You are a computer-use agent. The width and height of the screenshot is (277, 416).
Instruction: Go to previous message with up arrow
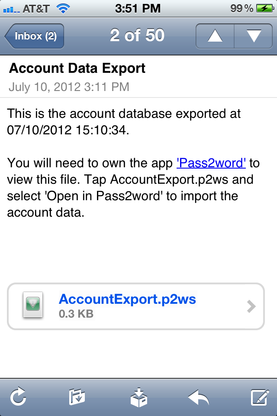tap(215, 36)
